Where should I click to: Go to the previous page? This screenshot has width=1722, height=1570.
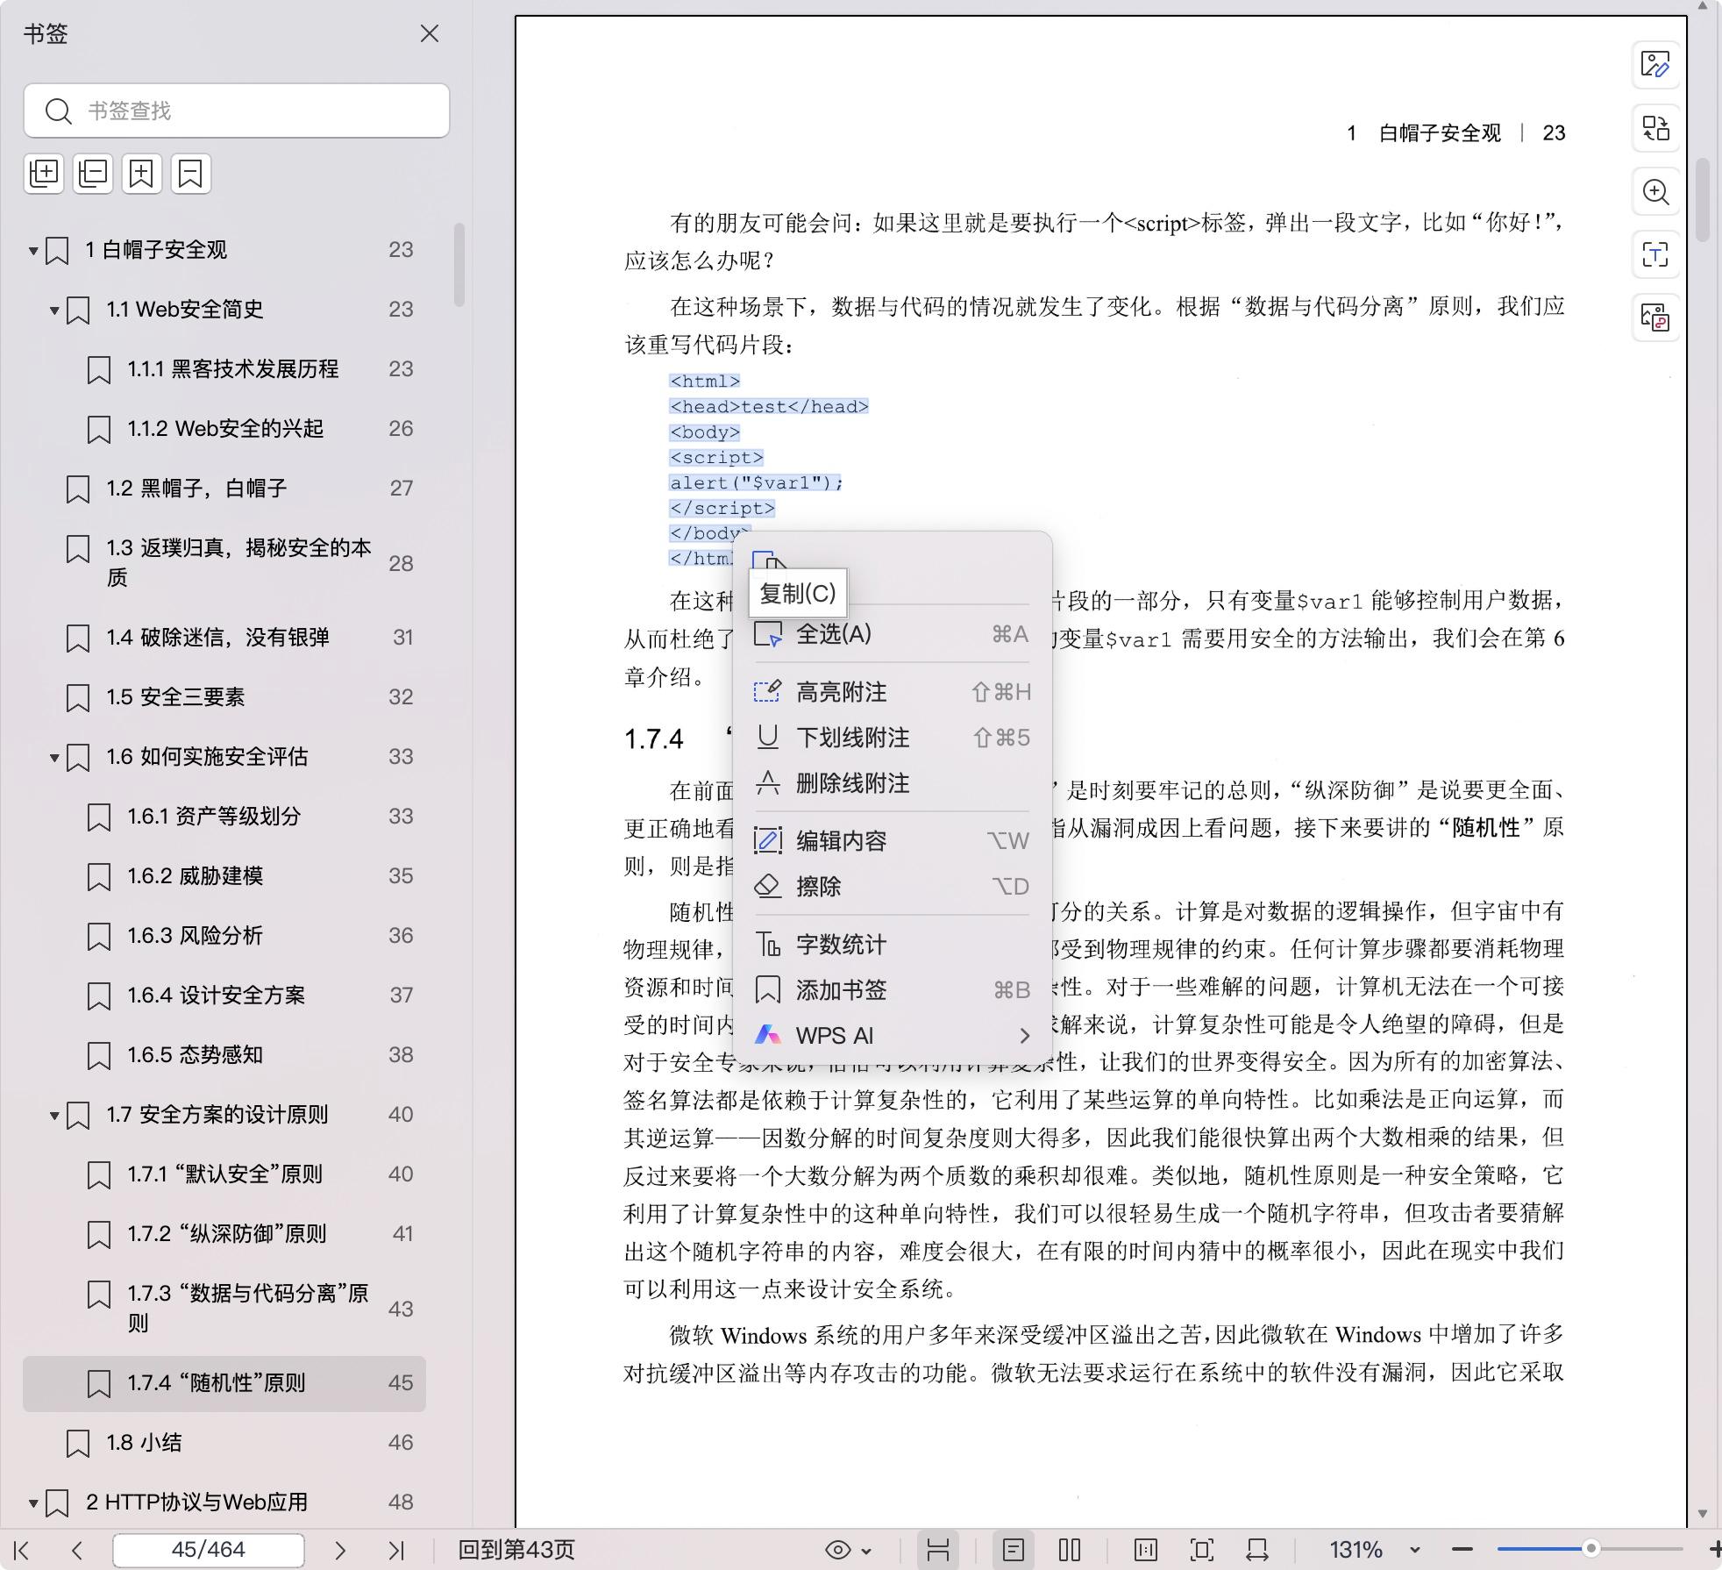(77, 1551)
